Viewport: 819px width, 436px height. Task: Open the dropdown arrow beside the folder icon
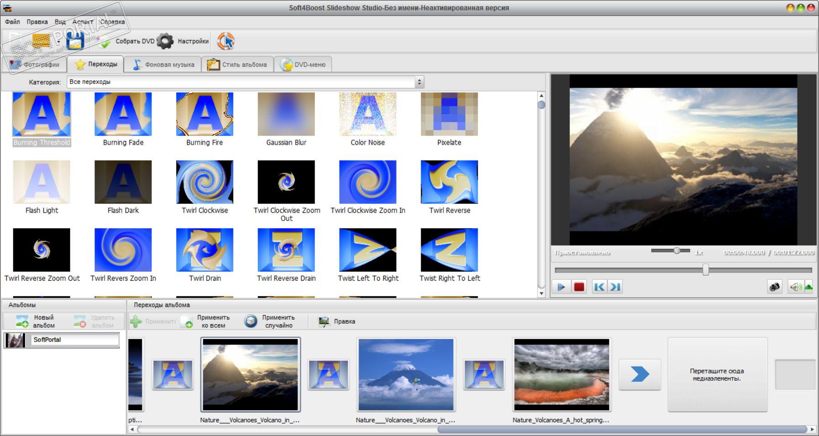(x=58, y=42)
